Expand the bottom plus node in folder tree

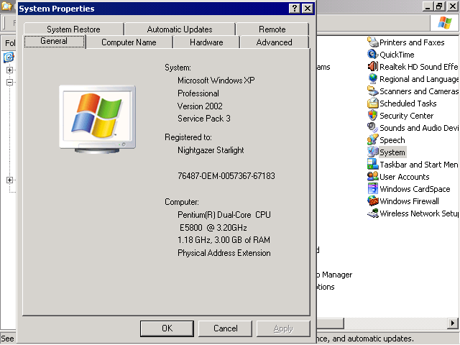pyautogui.click(x=9, y=180)
